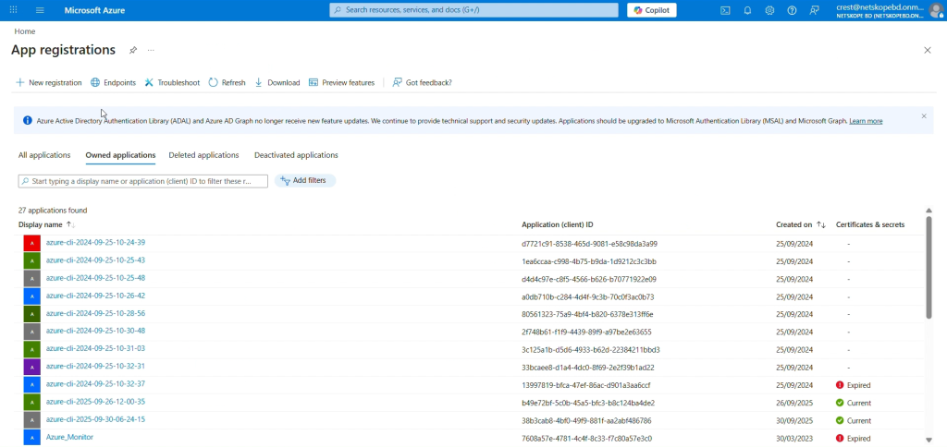Go to Home breadcrumb
Screen dimensions: 947x447
pyautogui.click(x=25, y=31)
